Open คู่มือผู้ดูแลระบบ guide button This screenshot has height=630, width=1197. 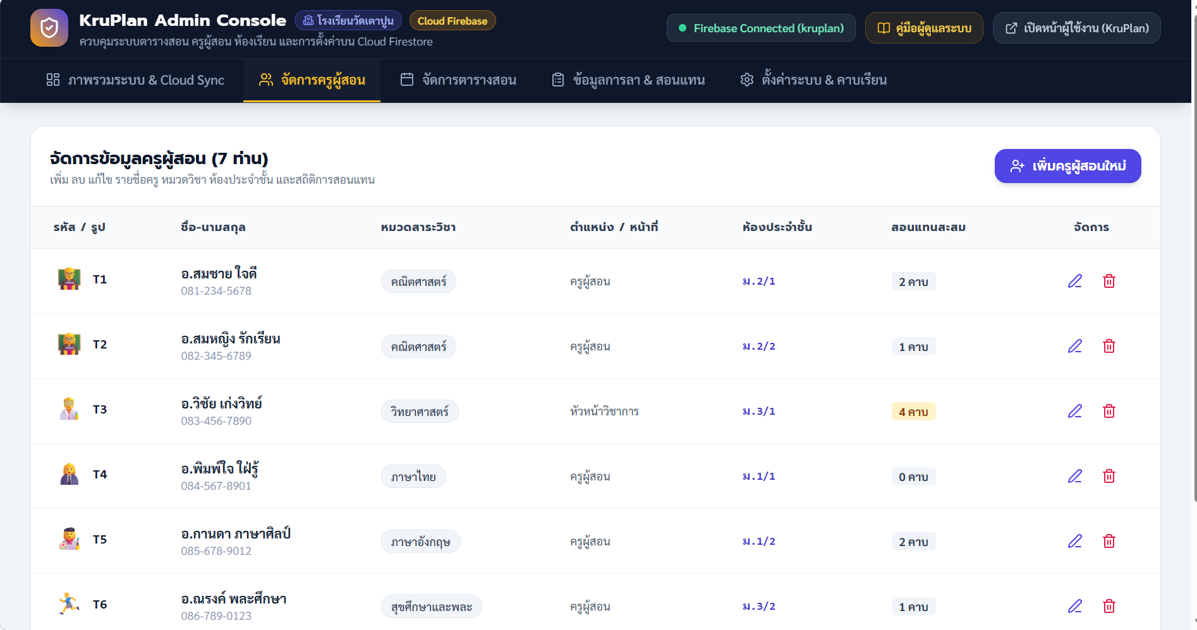pos(924,28)
